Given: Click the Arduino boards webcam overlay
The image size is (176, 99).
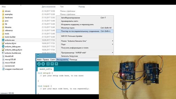Looking at the screenshot, I should 137,77.
